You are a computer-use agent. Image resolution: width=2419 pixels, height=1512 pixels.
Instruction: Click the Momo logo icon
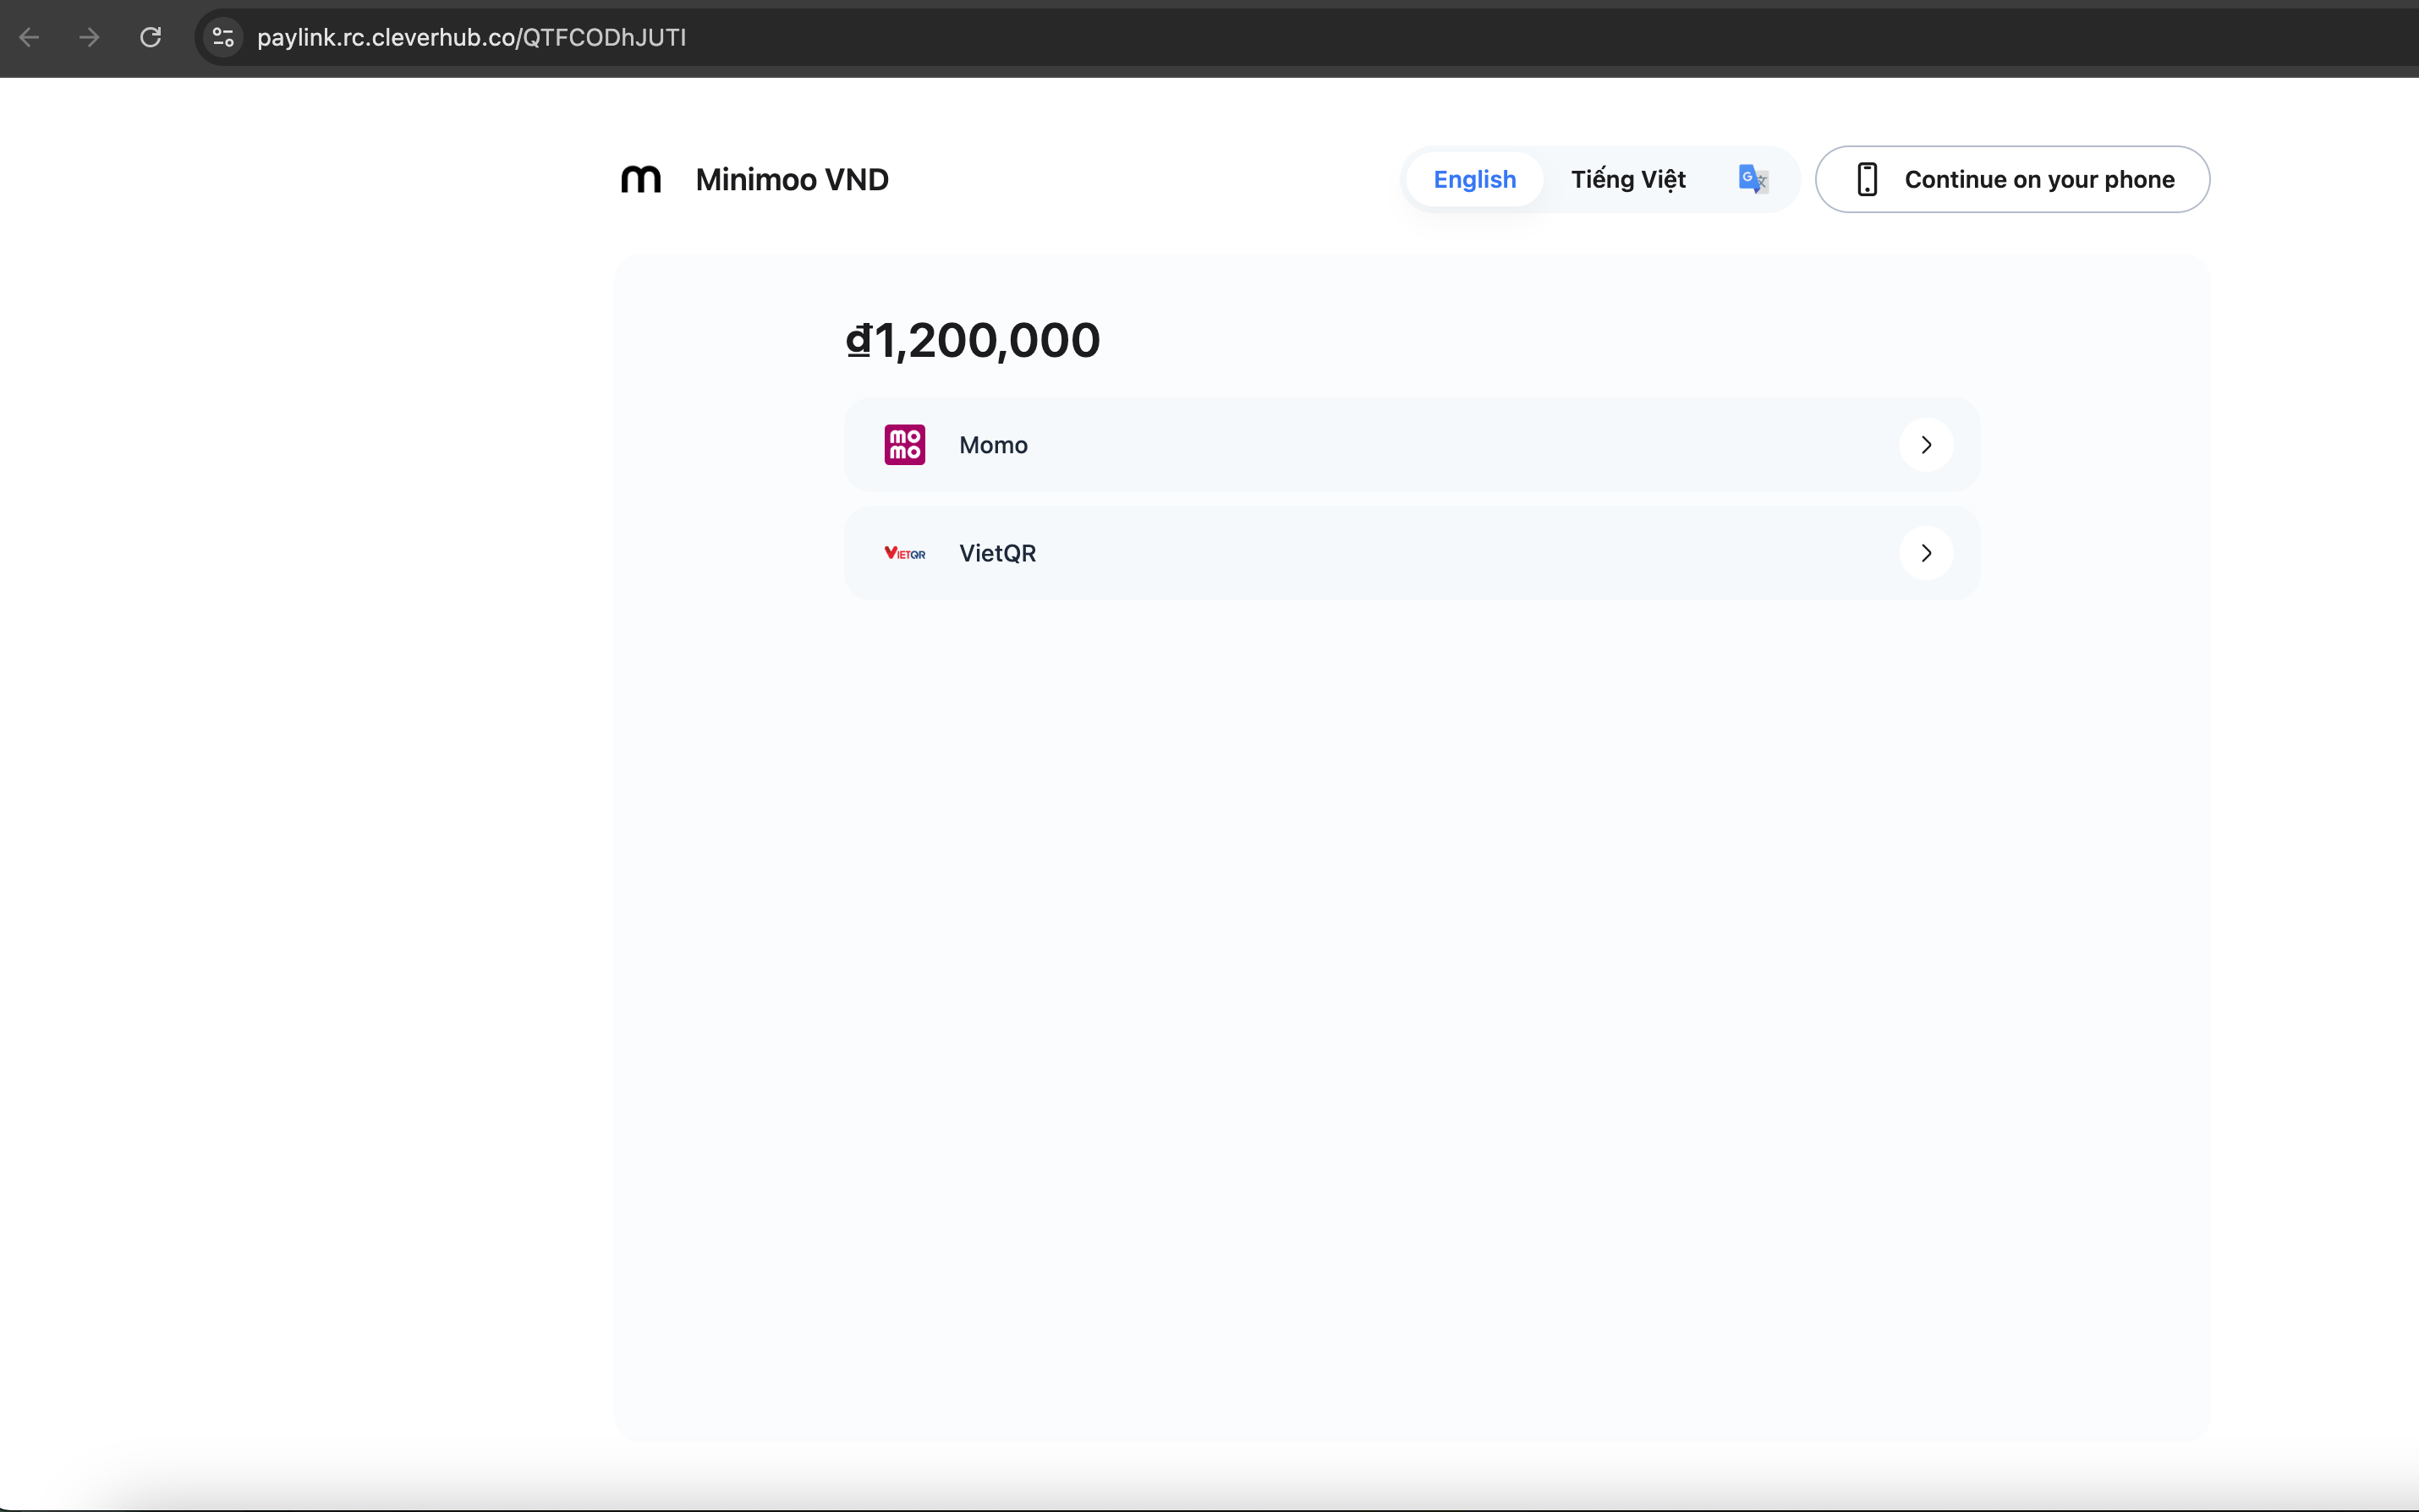pyautogui.click(x=904, y=445)
